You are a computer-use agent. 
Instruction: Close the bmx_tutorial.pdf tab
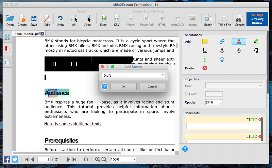coord(42,33)
